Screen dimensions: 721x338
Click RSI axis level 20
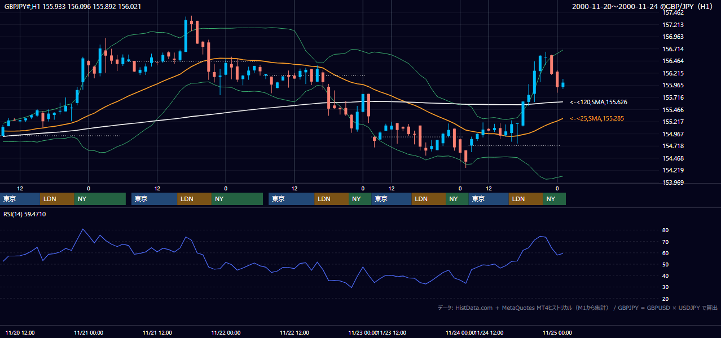(x=666, y=299)
